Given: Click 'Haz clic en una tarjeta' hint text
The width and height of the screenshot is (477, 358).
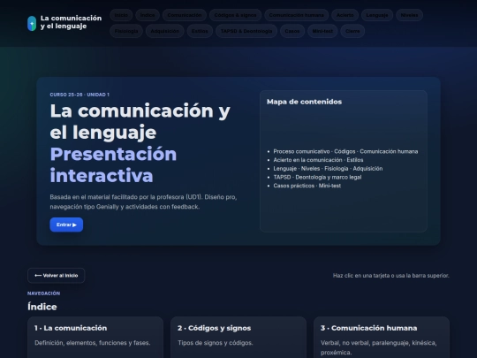Looking at the screenshot, I should (x=391, y=276).
